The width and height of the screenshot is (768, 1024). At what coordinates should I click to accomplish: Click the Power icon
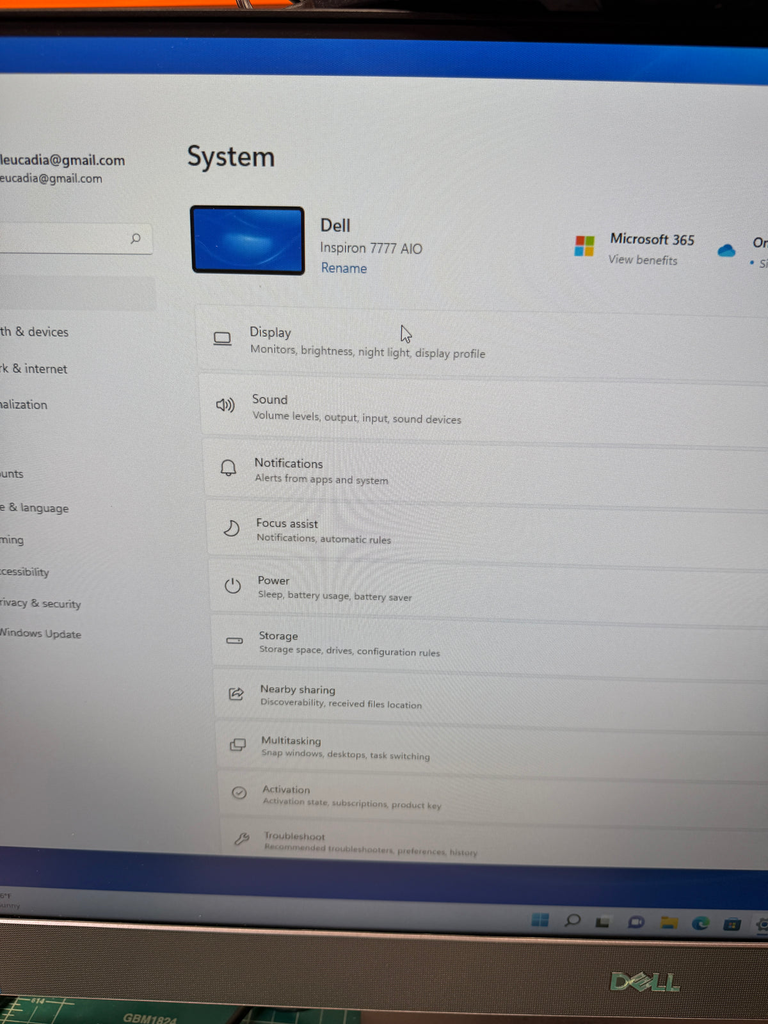point(233,586)
